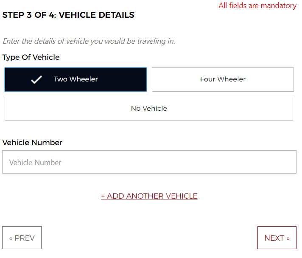Click the Vehicle Number field label
302x258 pixels.
[x=32, y=143]
